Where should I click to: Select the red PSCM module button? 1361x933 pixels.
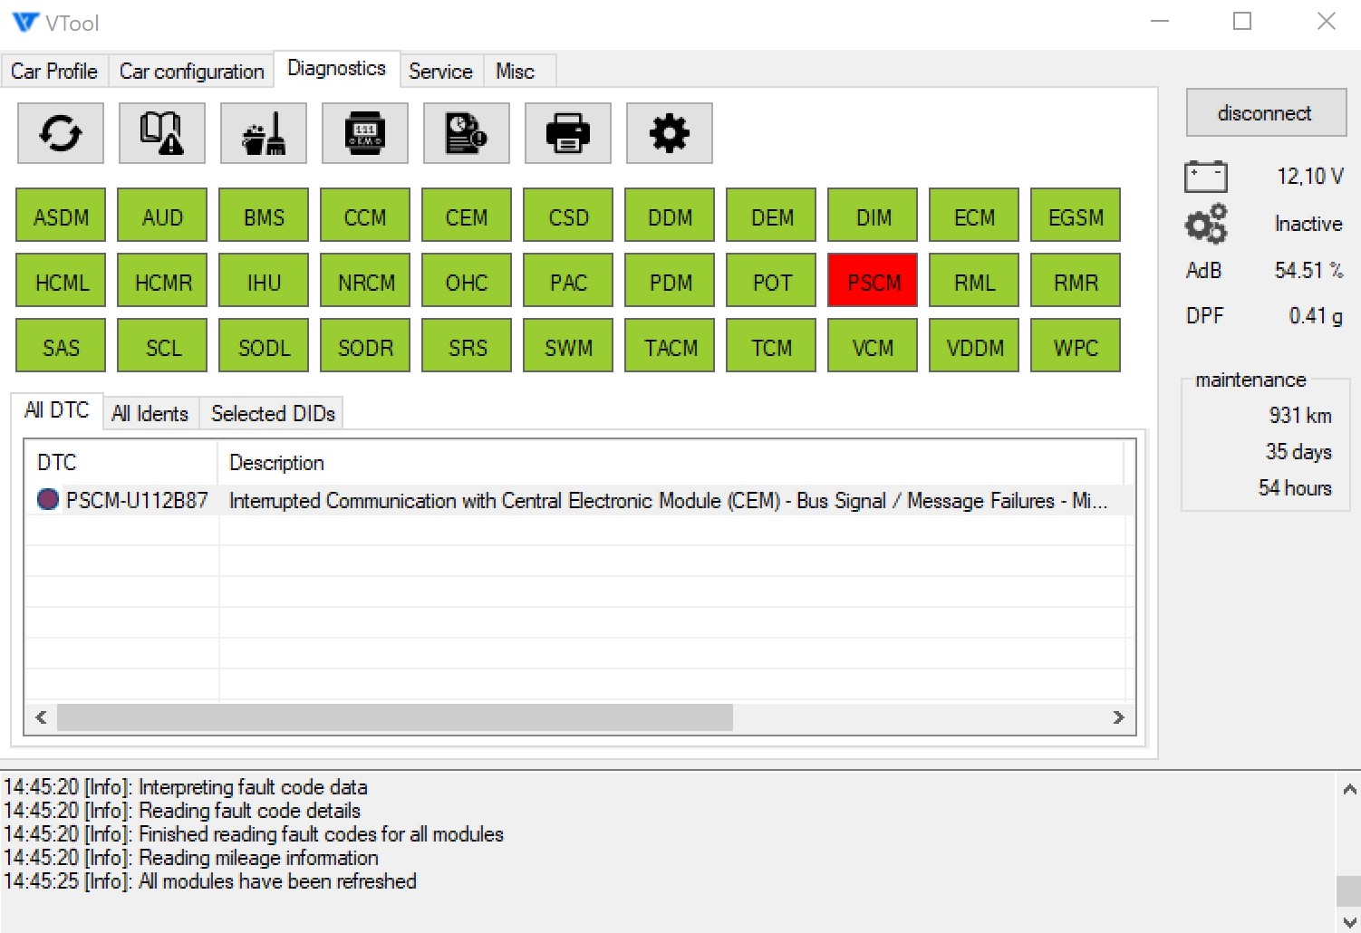(873, 282)
